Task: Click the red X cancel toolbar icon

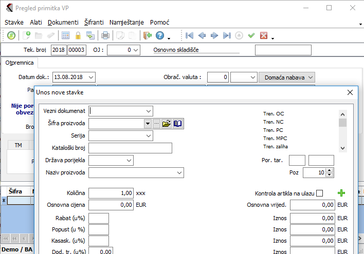Action: click(x=264, y=35)
